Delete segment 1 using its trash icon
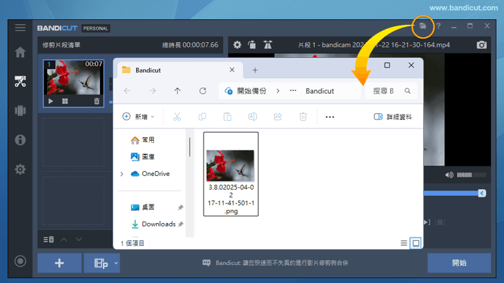 97,101
